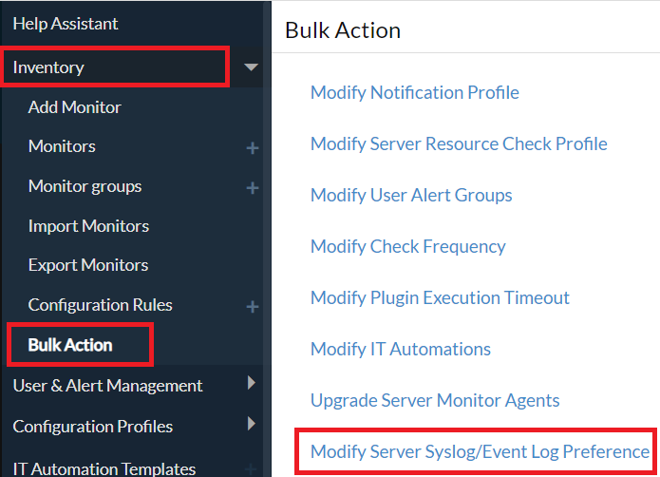Click Modify Server Syslog/Event Log Preference
660x477 pixels.
[480, 452]
